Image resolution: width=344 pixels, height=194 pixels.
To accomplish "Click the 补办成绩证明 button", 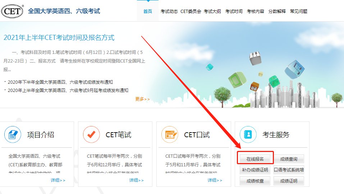I will (x=255, y=170).
